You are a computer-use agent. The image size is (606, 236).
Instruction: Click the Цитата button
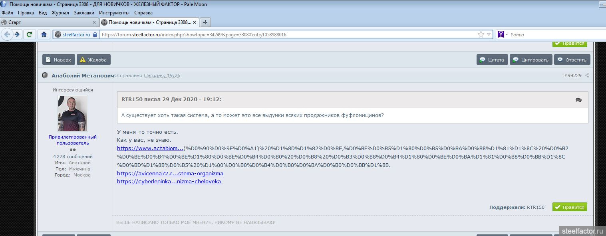click(x=492, y=60)
